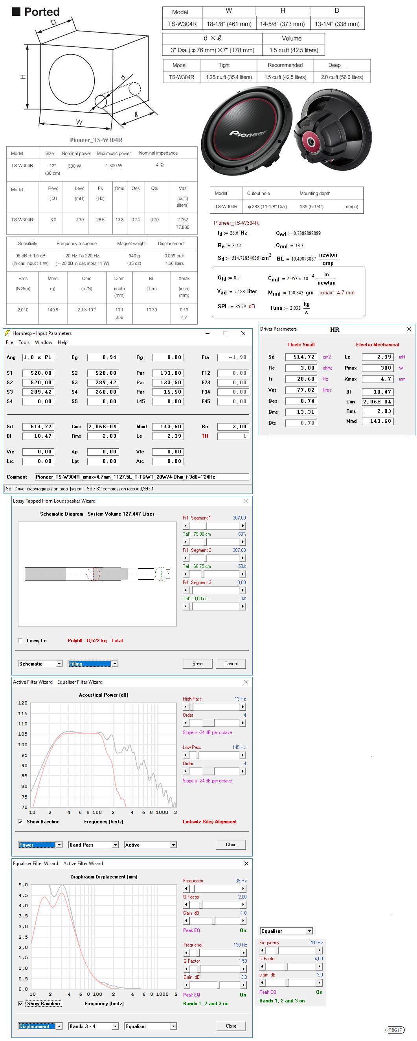417x1041 pixels.
Task: Open the Filling dropdown
Action: 115,664
